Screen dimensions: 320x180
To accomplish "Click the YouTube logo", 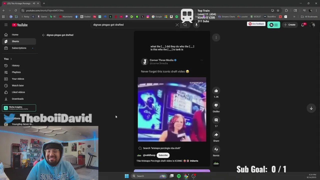I will [20, 25].
